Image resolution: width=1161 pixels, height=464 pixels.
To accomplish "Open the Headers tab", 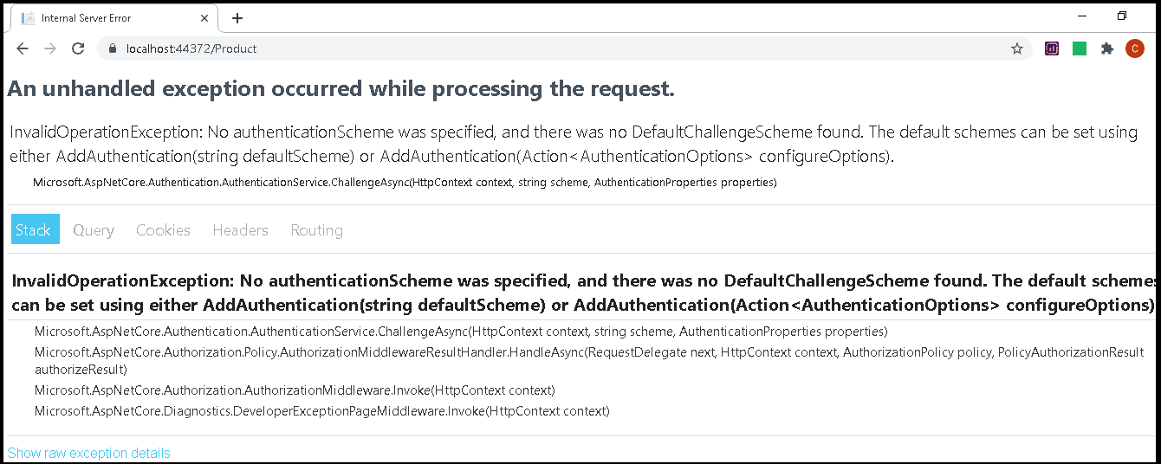I will [x=240, y=230].
